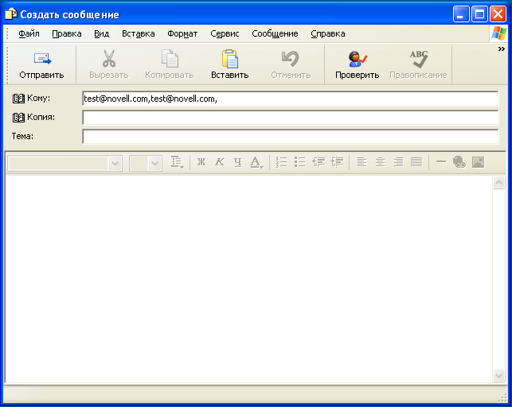Screen dimensions: 512x407
Task: Click the Отправить send button
Action: point(41,65)
